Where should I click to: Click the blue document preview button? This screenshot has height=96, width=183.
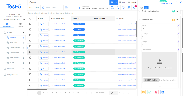pos(163,92)
